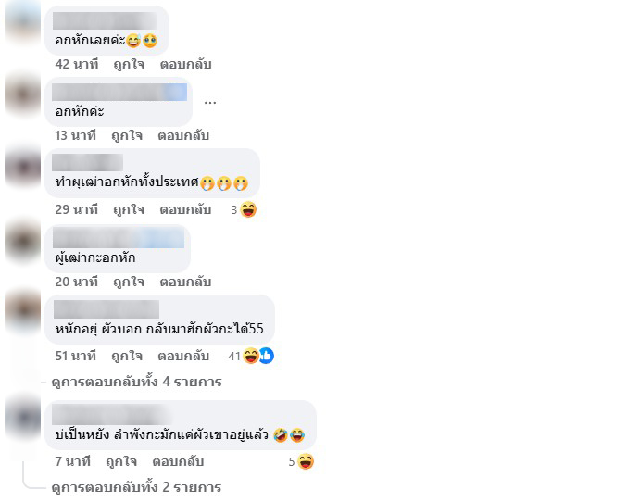This screenshot has height=502, width=627.
Task: Click the laughing reaction icon with count 41
Action: (x=251, y=356)
